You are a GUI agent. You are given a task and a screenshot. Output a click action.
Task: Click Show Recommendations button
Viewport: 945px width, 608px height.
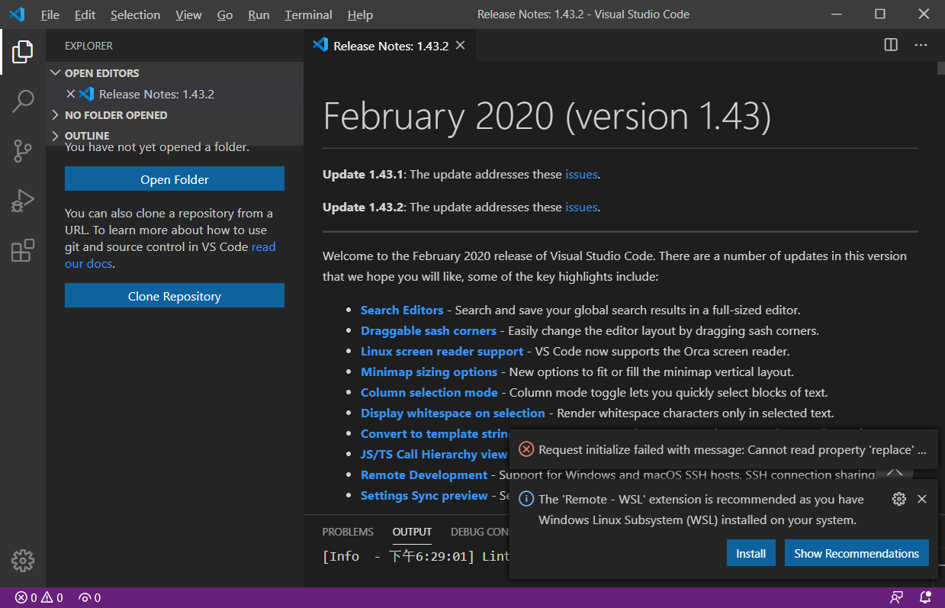pyautogui.click(x=857, y=553)
